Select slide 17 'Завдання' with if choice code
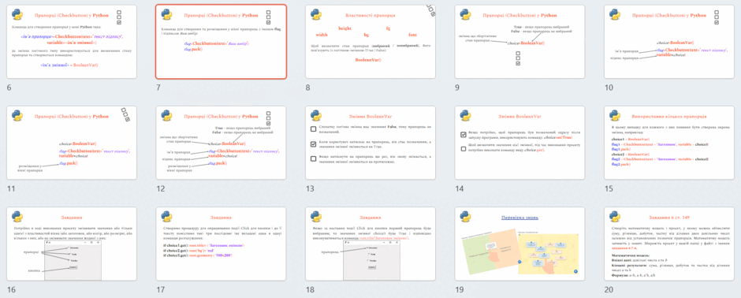The image size is (741, 298). [222, 244]
